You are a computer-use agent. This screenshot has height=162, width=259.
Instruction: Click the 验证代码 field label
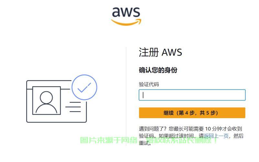pos(149,84)
